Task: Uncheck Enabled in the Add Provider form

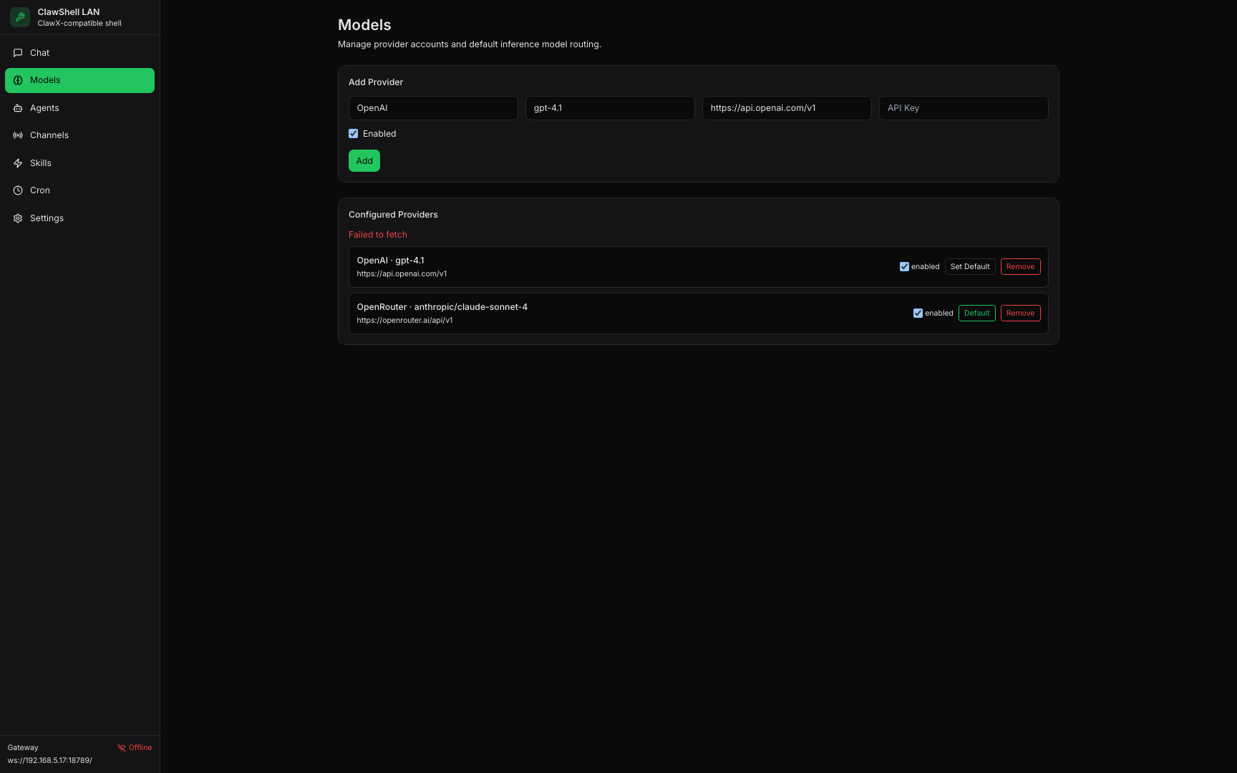Action: (353, 133)
